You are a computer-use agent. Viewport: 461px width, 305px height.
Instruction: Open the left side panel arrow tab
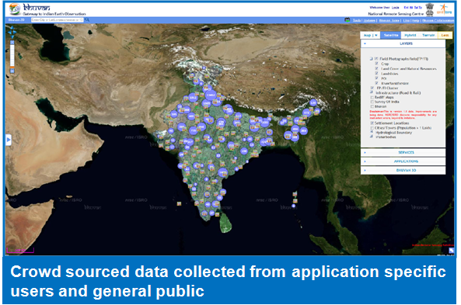click(x=9, y=140)
